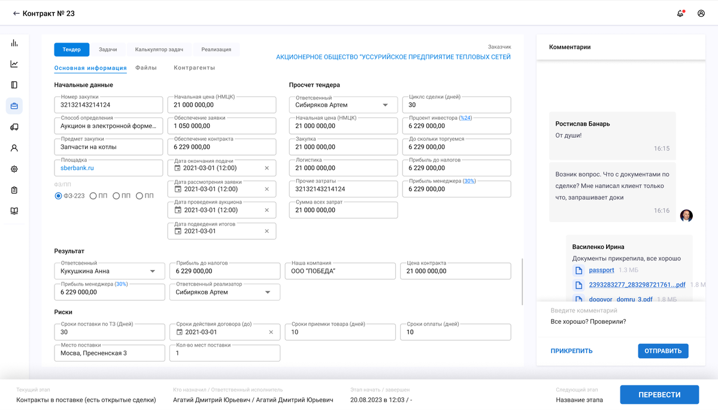Clear the Дата рассмотрения заявки value
Screen dimensions: 718x410
267,189
